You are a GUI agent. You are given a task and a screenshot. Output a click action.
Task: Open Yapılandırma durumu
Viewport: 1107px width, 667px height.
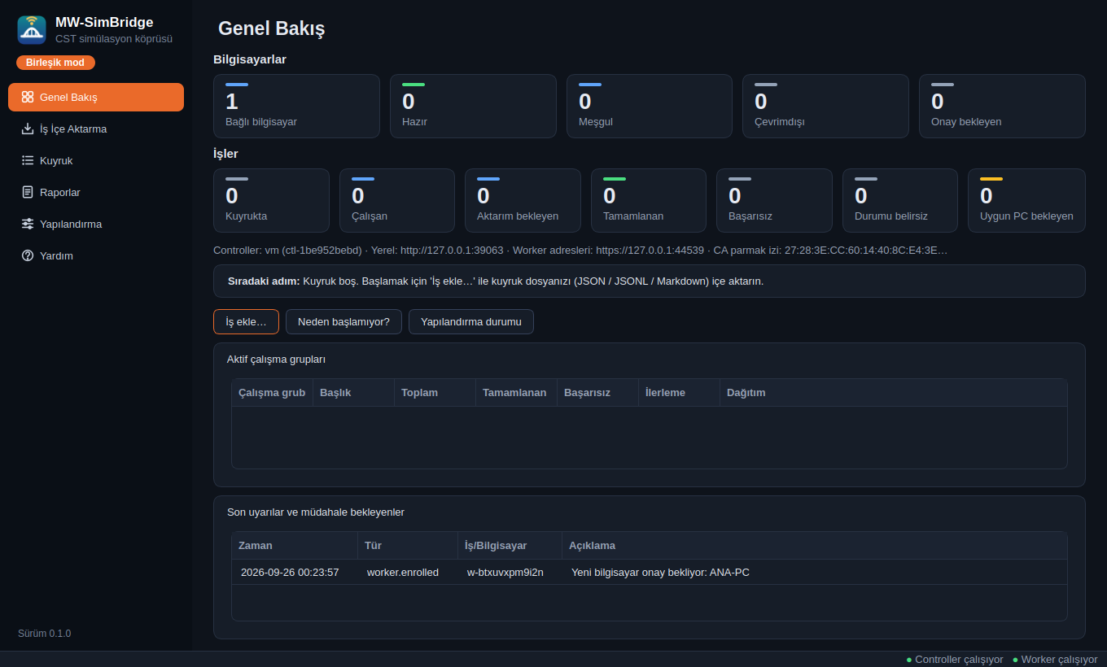pos(470,321)
